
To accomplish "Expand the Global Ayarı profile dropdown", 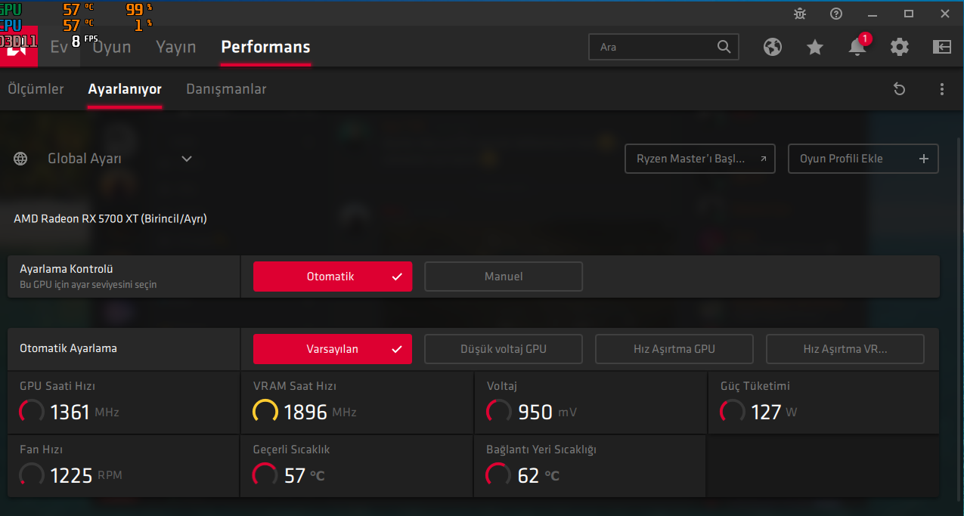I will (187, 159).
